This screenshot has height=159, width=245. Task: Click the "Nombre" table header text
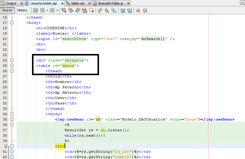(62, 82)
